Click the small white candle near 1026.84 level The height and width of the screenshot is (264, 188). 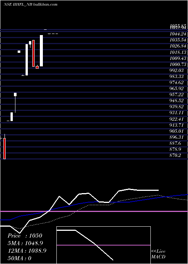pos(19,52)
